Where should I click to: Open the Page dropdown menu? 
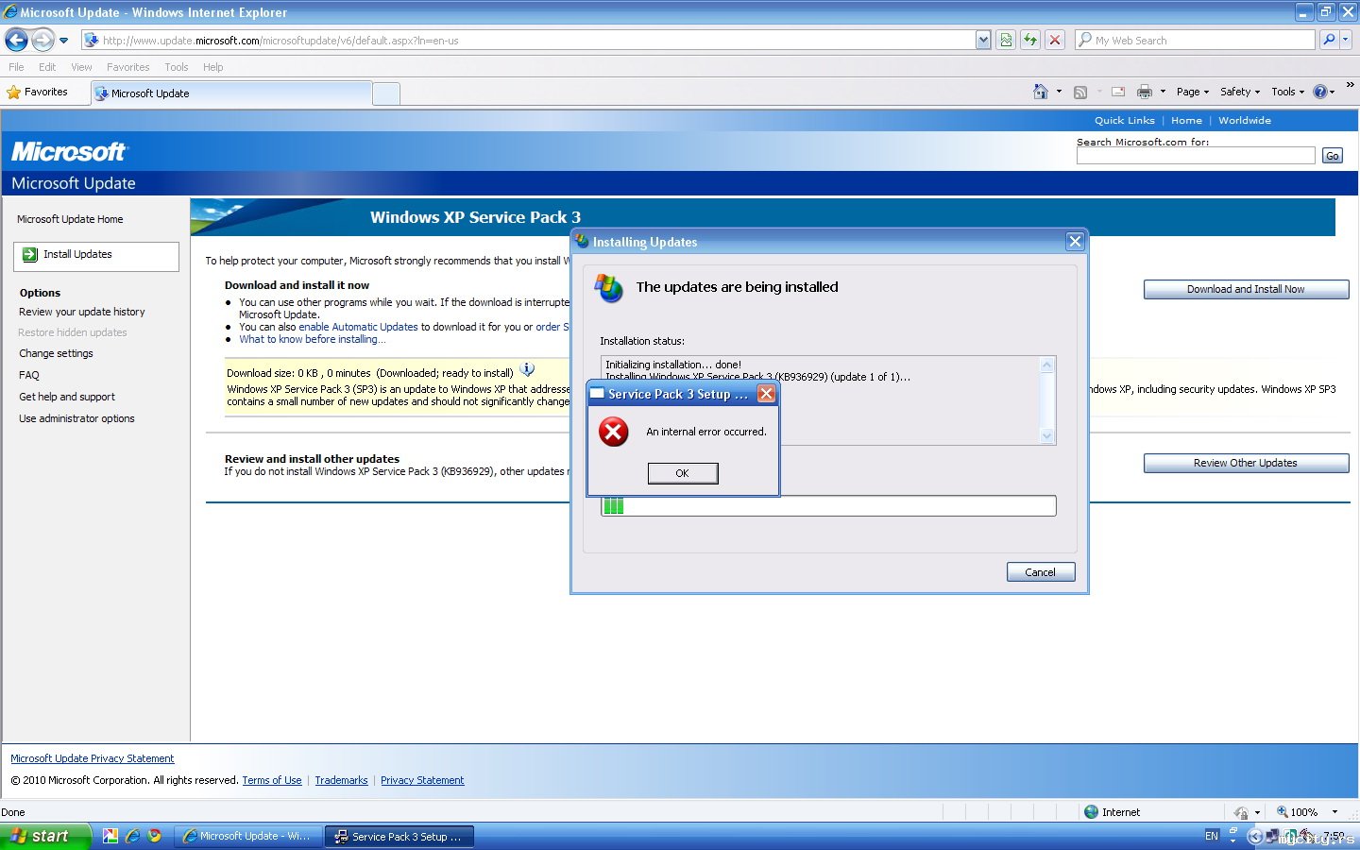[x=1192, y=92]
